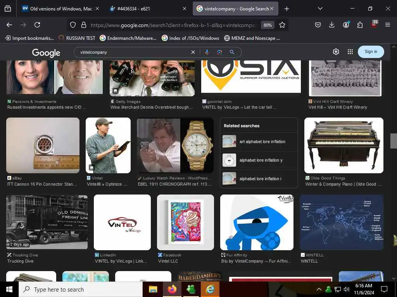Image resolution: width=397 pixels, height=297 pixels.
Task: Close the vintelcompany Google Search tab
Action: point(272,9)
